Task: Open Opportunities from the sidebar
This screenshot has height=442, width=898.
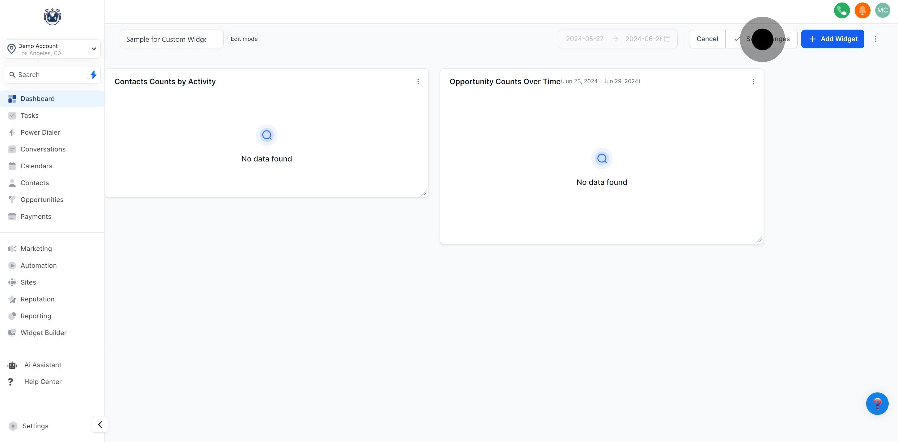Action: 42,200
